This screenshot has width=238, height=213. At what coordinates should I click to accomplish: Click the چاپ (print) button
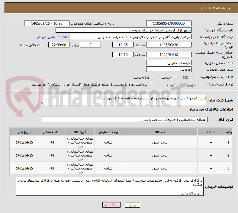pos(132,205)
